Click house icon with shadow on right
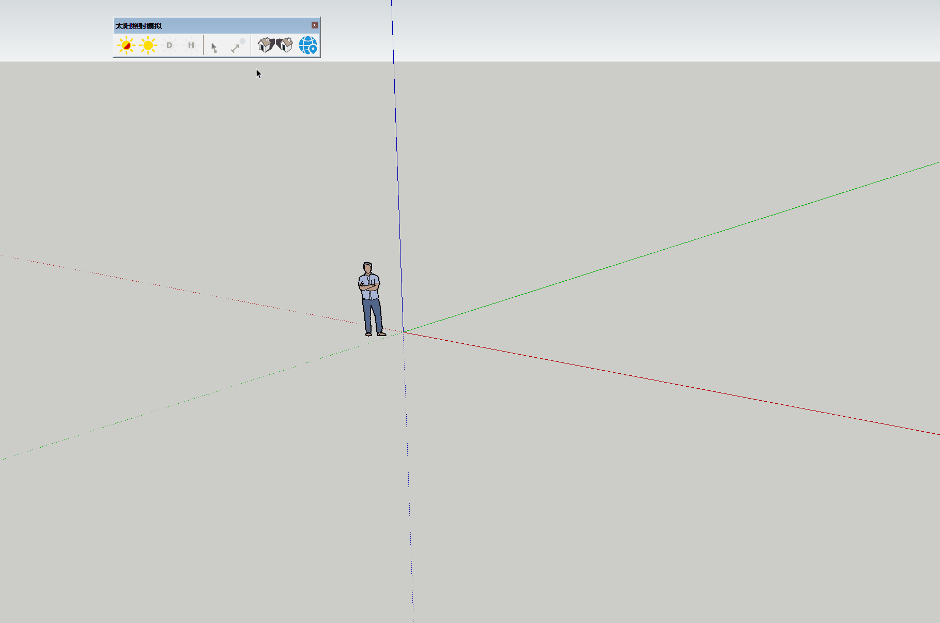Viewport: 940px width, 623px height. (266, 45)
